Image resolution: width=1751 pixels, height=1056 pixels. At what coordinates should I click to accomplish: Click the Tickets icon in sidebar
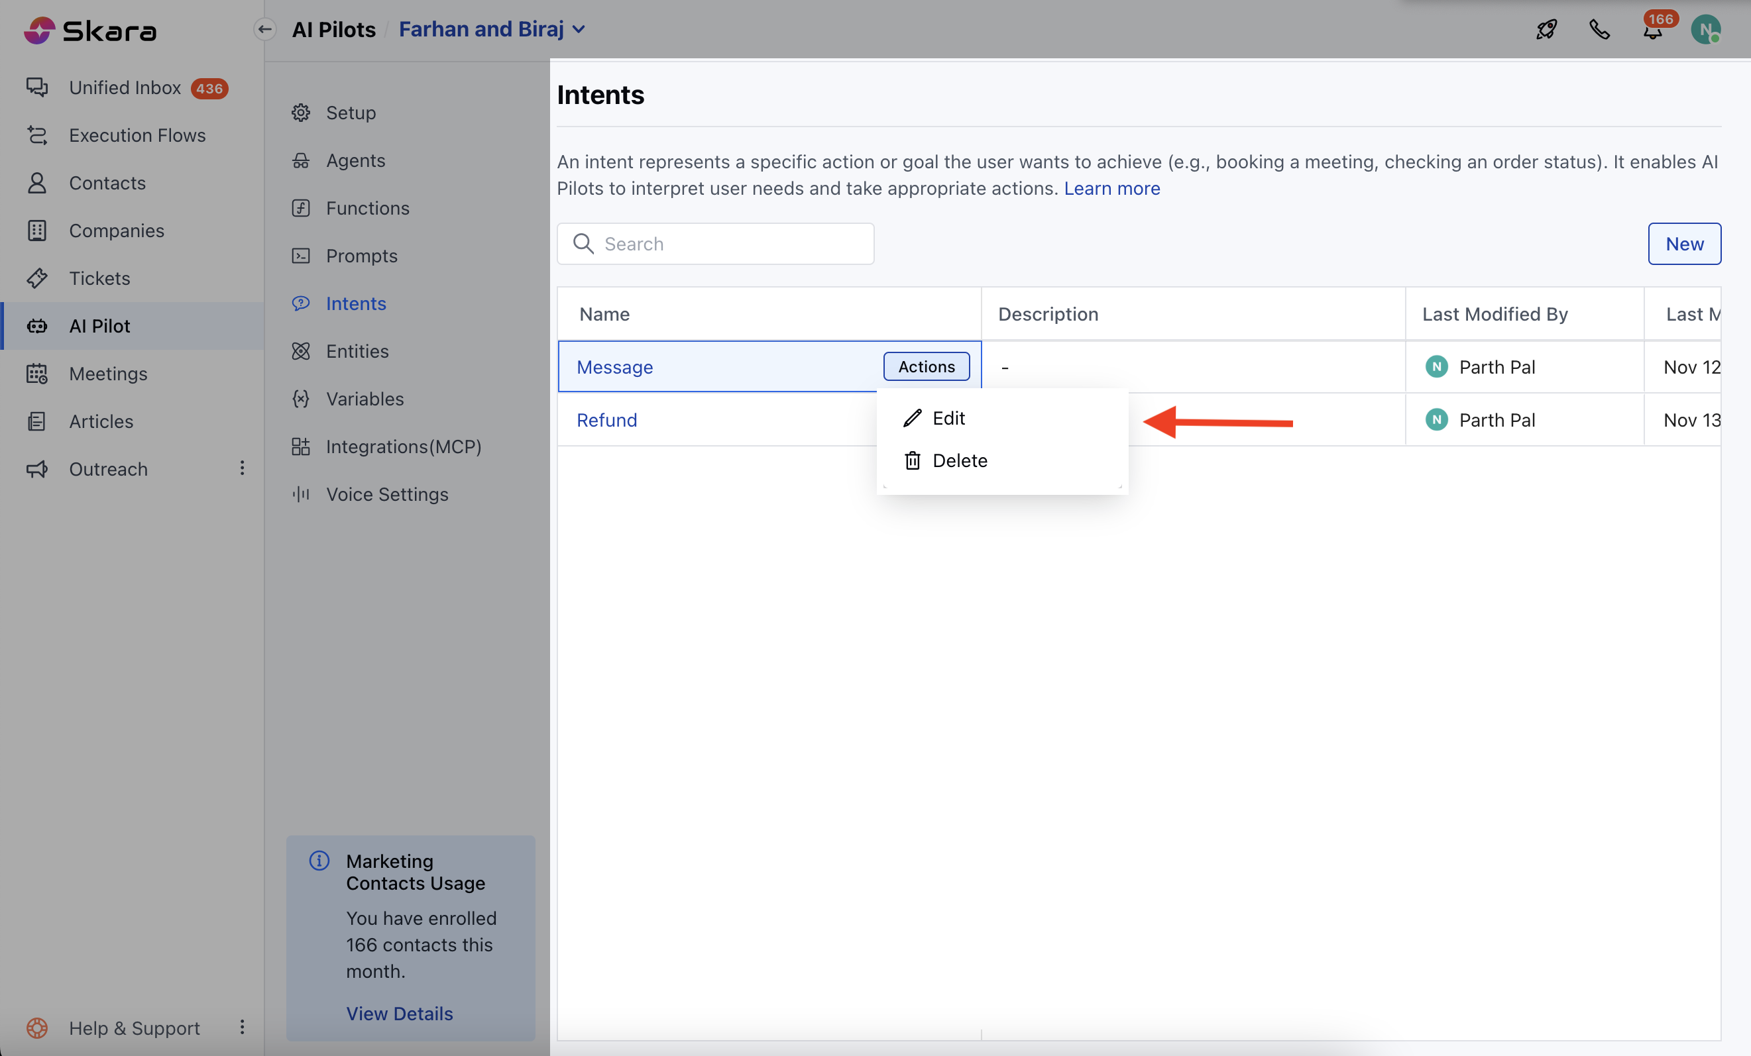(37, 278)
